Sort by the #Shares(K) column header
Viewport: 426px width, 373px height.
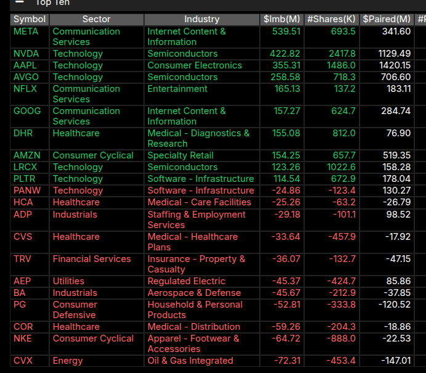coord(331,19)
